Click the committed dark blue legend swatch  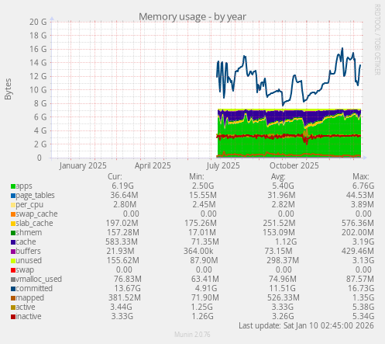pyautogui.click(x=13, y=289)
